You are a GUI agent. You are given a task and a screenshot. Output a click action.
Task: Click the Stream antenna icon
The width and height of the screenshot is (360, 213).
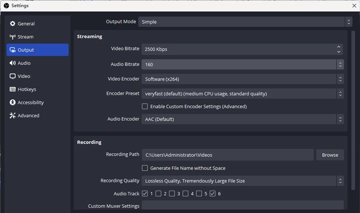(13, 37)
